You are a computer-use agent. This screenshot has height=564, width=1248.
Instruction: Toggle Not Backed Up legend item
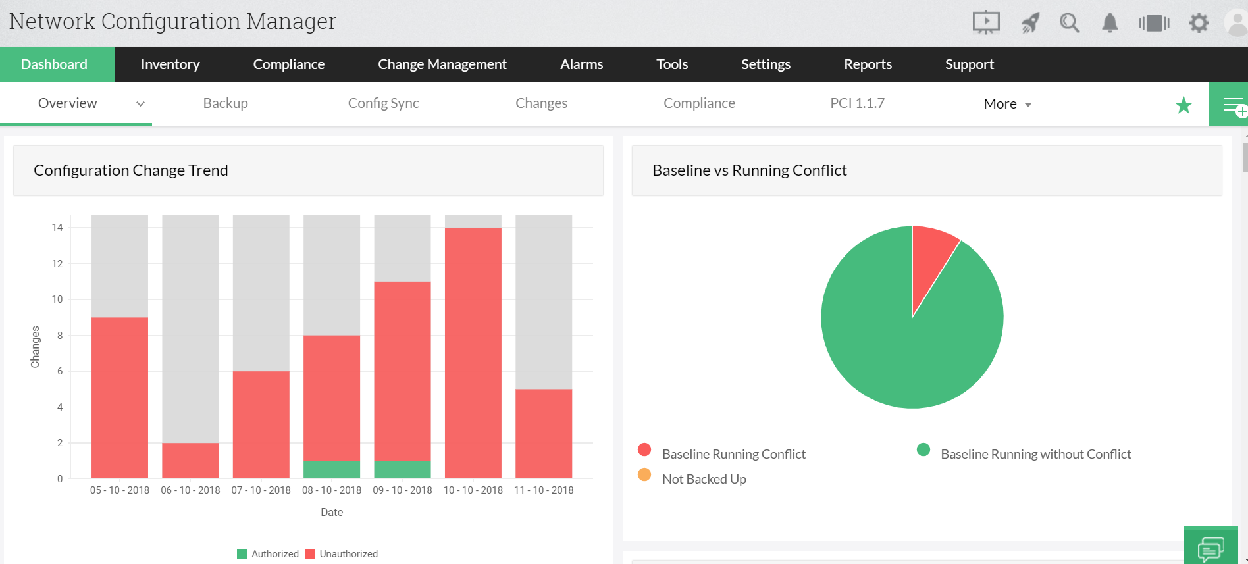click(704, 479)
